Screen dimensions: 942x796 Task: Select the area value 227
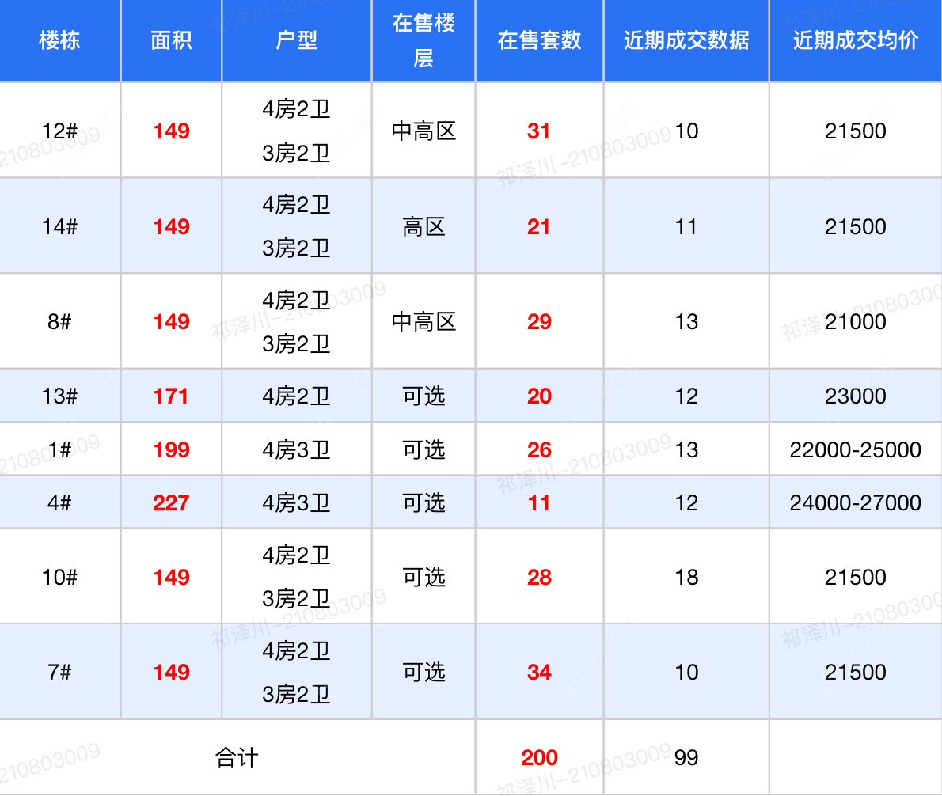coord(171,502)
